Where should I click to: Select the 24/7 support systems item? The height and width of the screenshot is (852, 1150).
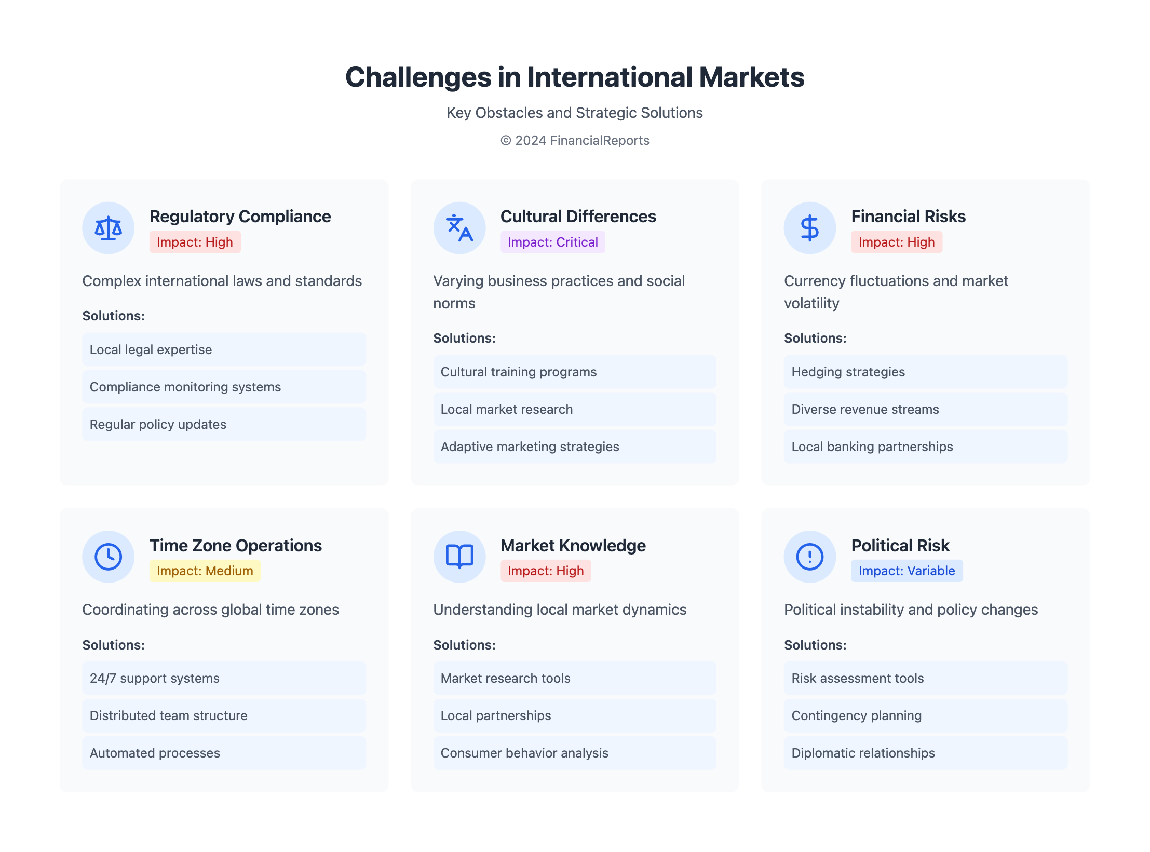(224, 678)
